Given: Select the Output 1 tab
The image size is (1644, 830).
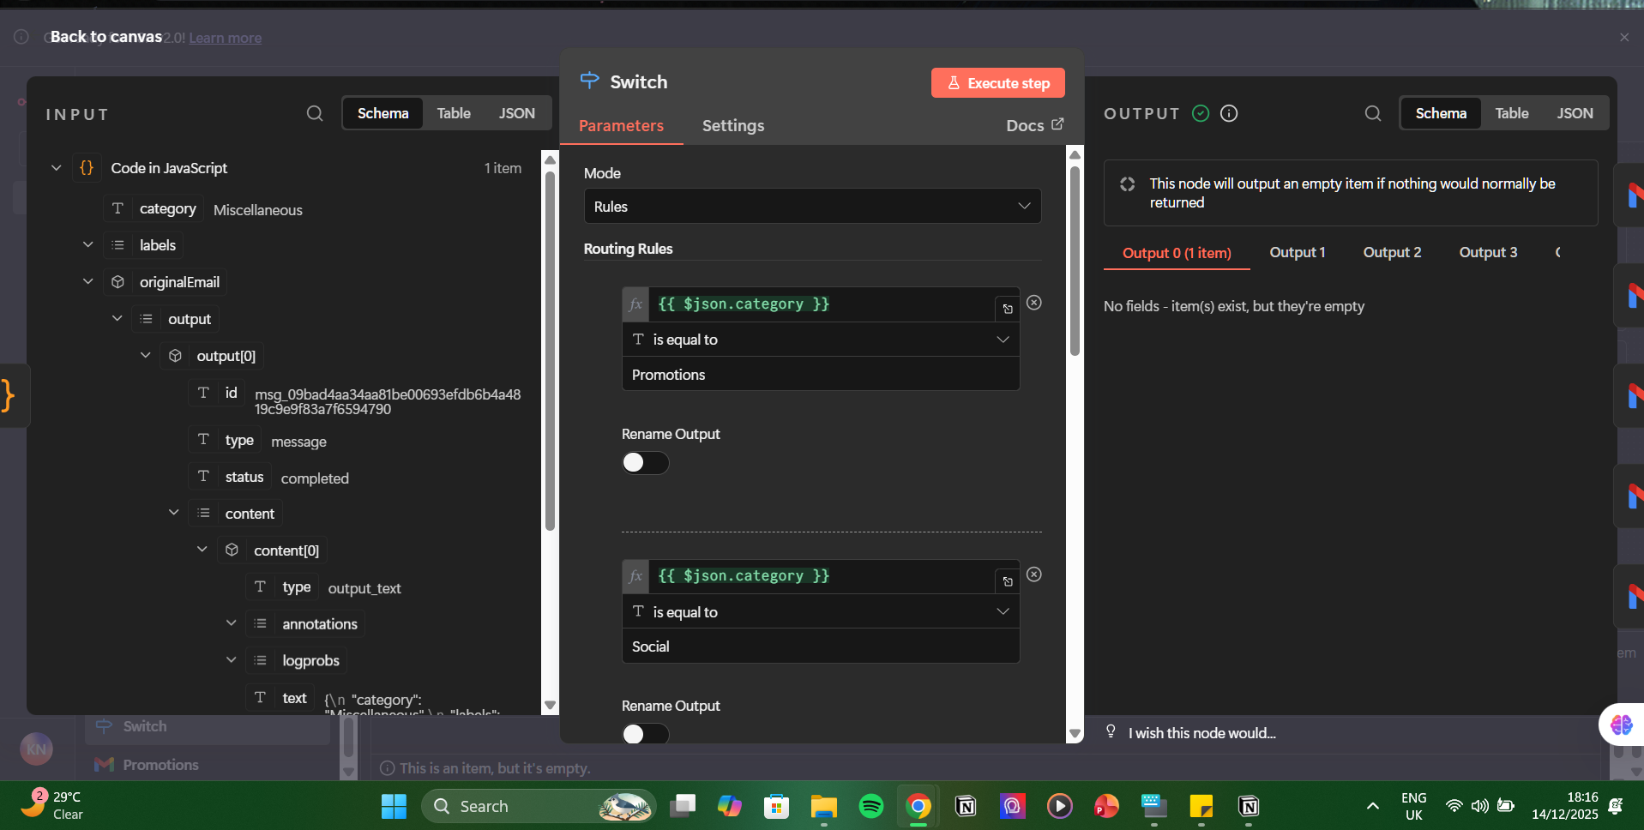Looking at the screenshot, I should (1297, 252).
